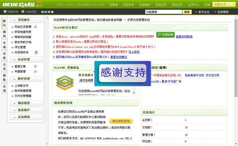Viewport: 238px width, 146px height.
Task: Collapse the 附件管理 menu section
Action: tap(26, 79)
